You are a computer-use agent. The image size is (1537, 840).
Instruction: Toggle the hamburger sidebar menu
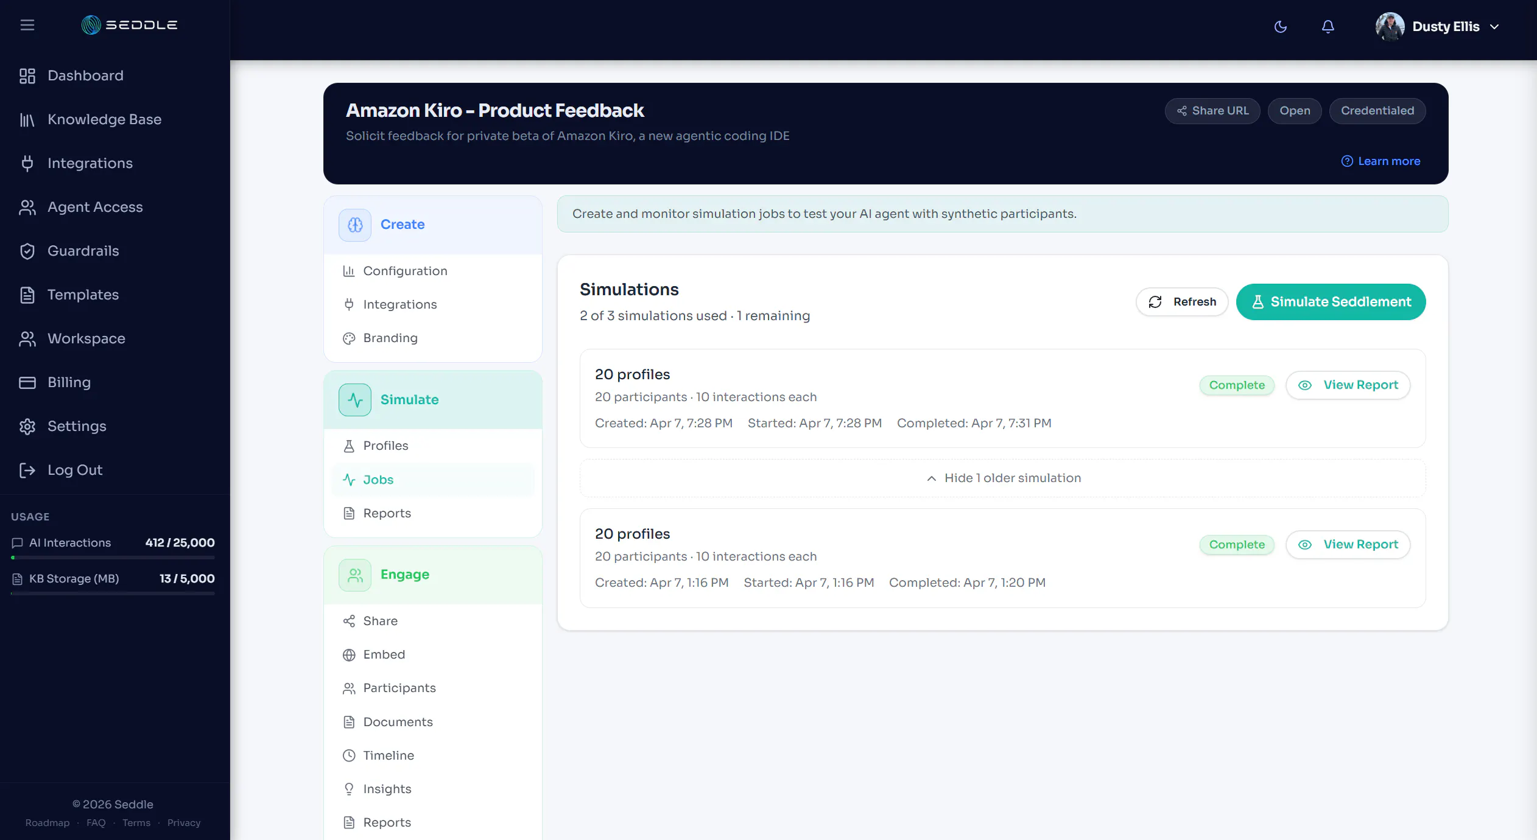(x=27, y=25)
